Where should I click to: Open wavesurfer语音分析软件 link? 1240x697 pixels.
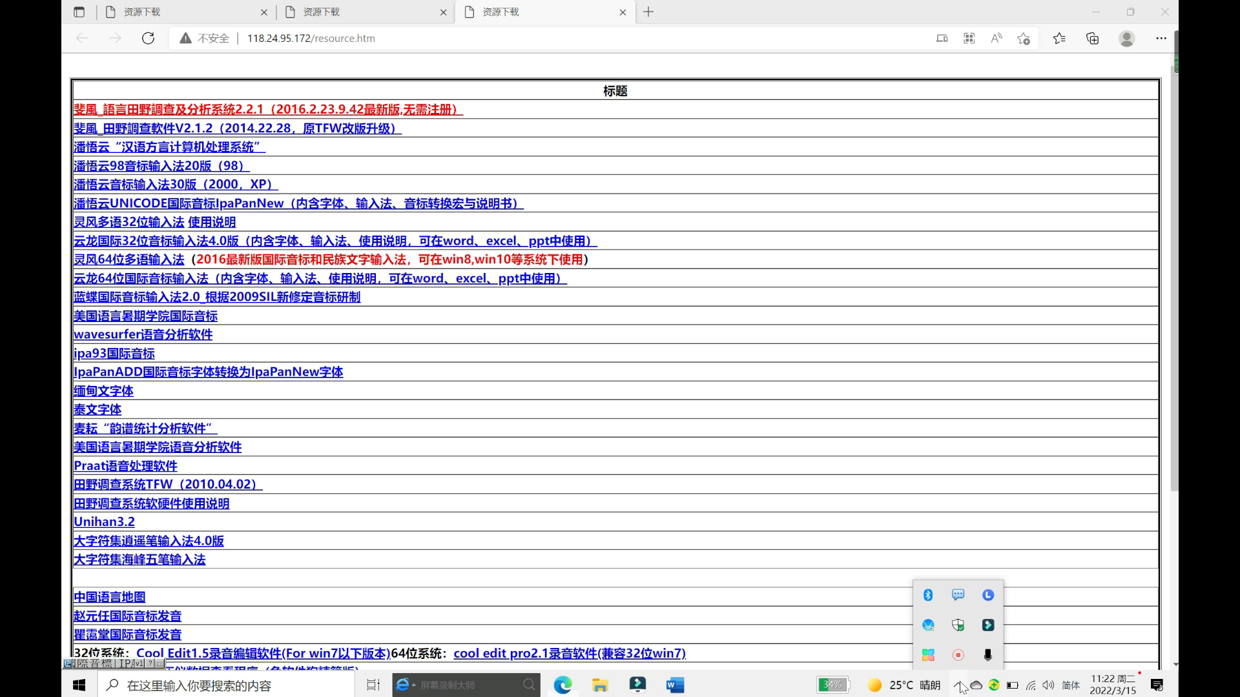click(143, 334)
